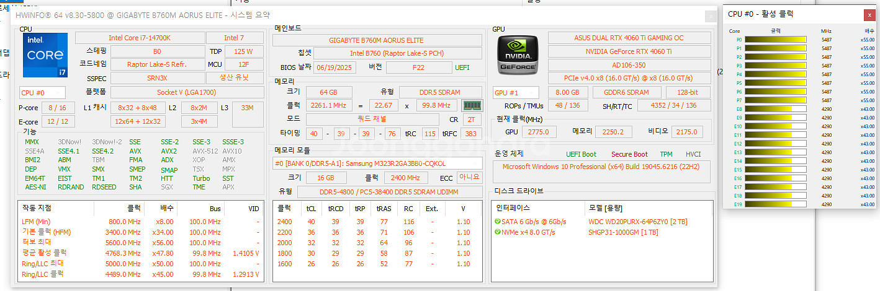The width and height of the screenshot is (880, 291).
Task: Click the 33M L3 cache value
Action: (247, 108)
